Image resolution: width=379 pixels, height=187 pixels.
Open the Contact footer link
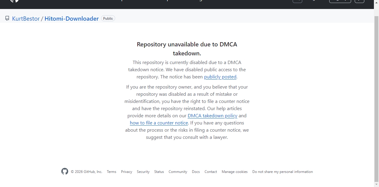(x=211, y=172)
